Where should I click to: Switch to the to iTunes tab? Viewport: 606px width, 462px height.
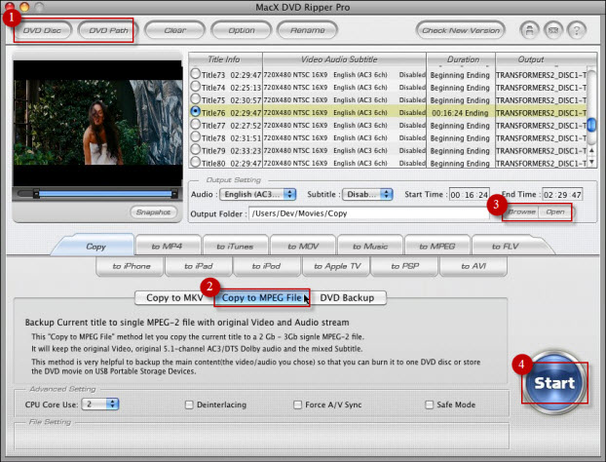pyautogui.click(x=235, y=247)
